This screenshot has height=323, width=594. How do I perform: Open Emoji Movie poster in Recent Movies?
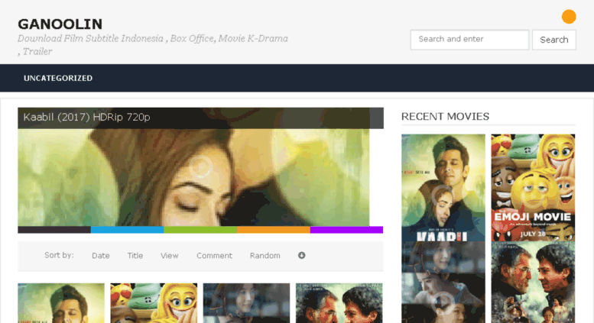point(533,188)
